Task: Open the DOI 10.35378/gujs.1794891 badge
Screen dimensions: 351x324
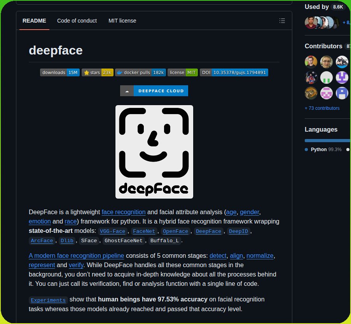Action: [x=234, y=72]
